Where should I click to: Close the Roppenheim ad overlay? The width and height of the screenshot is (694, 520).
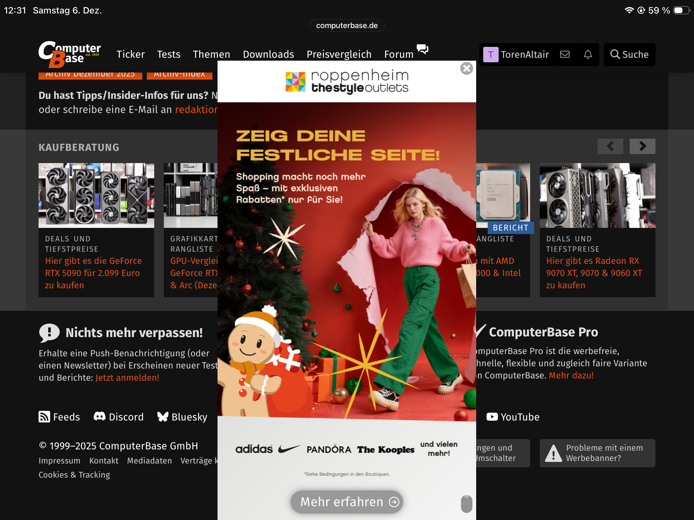point(467,68)
